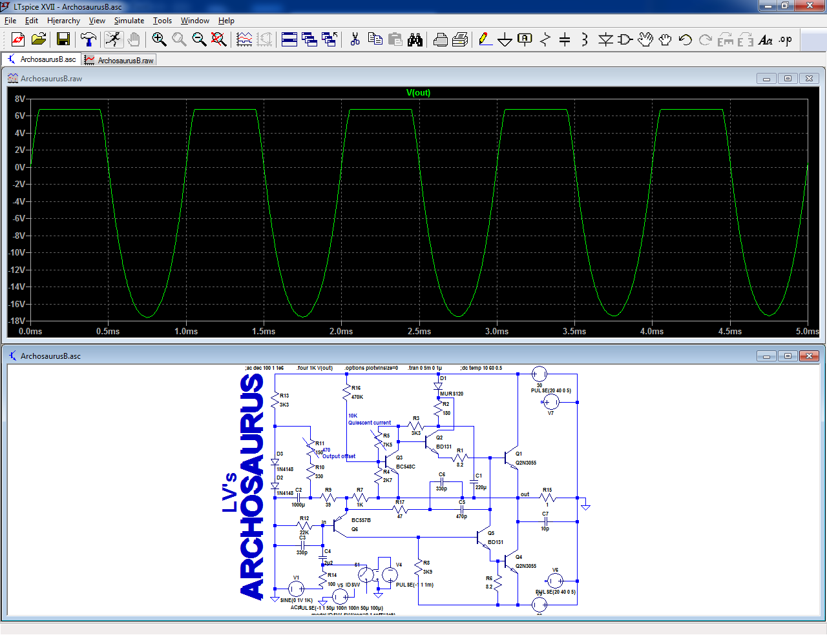Cut with the scissors icon
Screen dimensions: 827x635
click(x=355, y=39)
